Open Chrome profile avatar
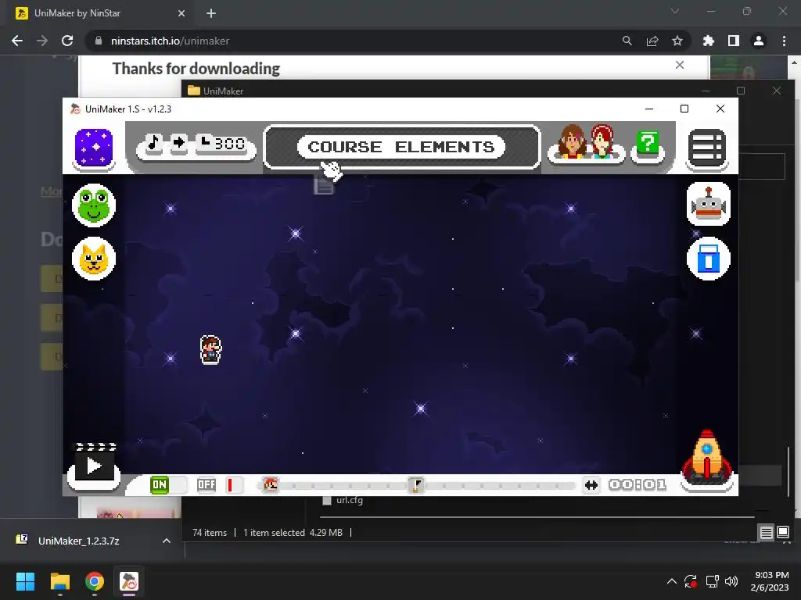The width and height of the screenshot is (801, 600). coord(759,41)
